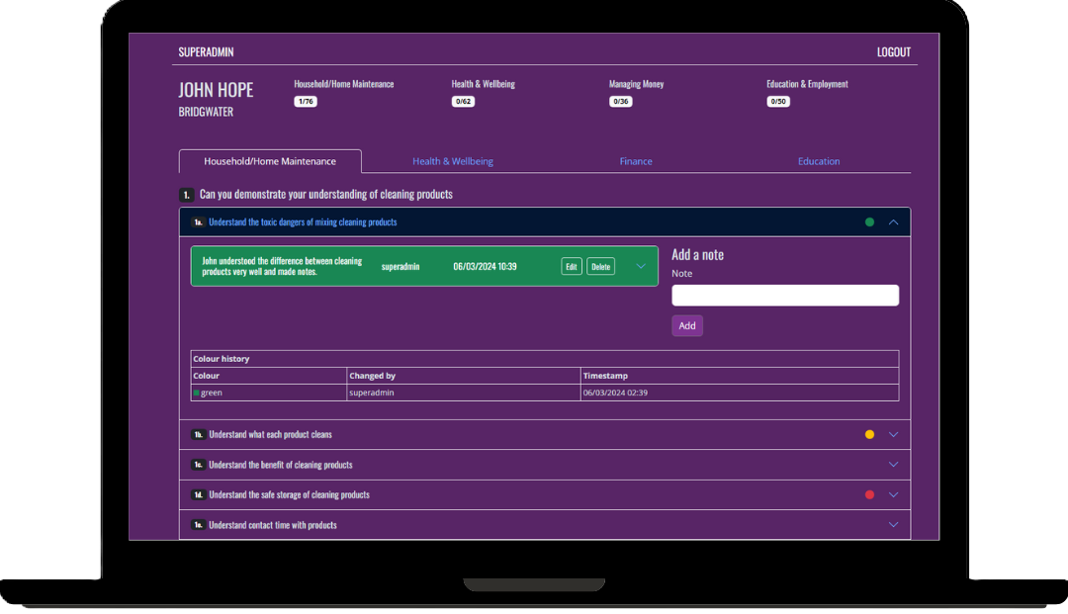Delete the note about cleaning products
This screenshot has width=1068, height=614.
click(x=600, y=266)
